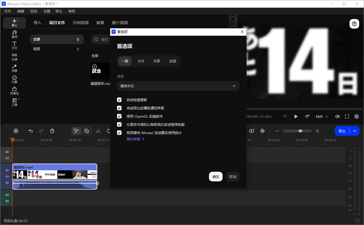
Task: Toggle 分享技术指标以帮助我们改进程序性能 checkbox
Action: tap(119, 124)
